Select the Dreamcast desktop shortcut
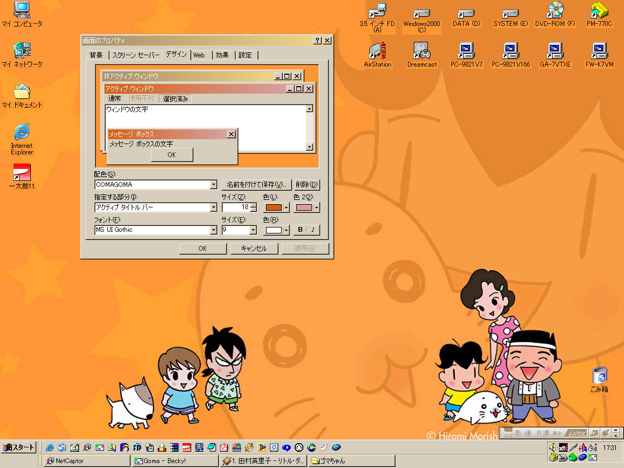The image size is (624, 468). (422, 55)
